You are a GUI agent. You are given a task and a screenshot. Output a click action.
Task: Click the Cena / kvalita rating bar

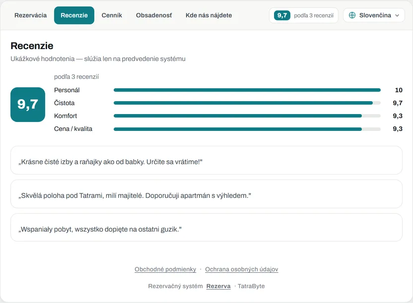[x=247, y=129]
